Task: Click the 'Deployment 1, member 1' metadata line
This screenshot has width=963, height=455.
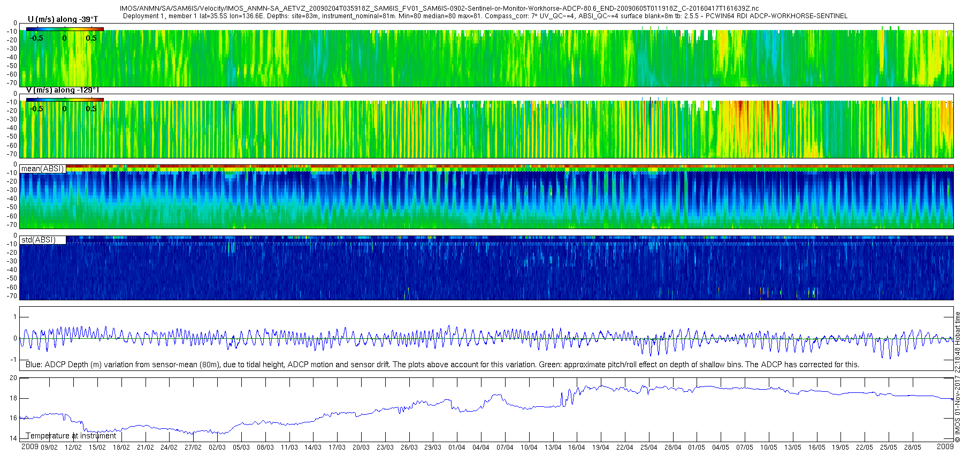Action: click(x=485, y=16)
